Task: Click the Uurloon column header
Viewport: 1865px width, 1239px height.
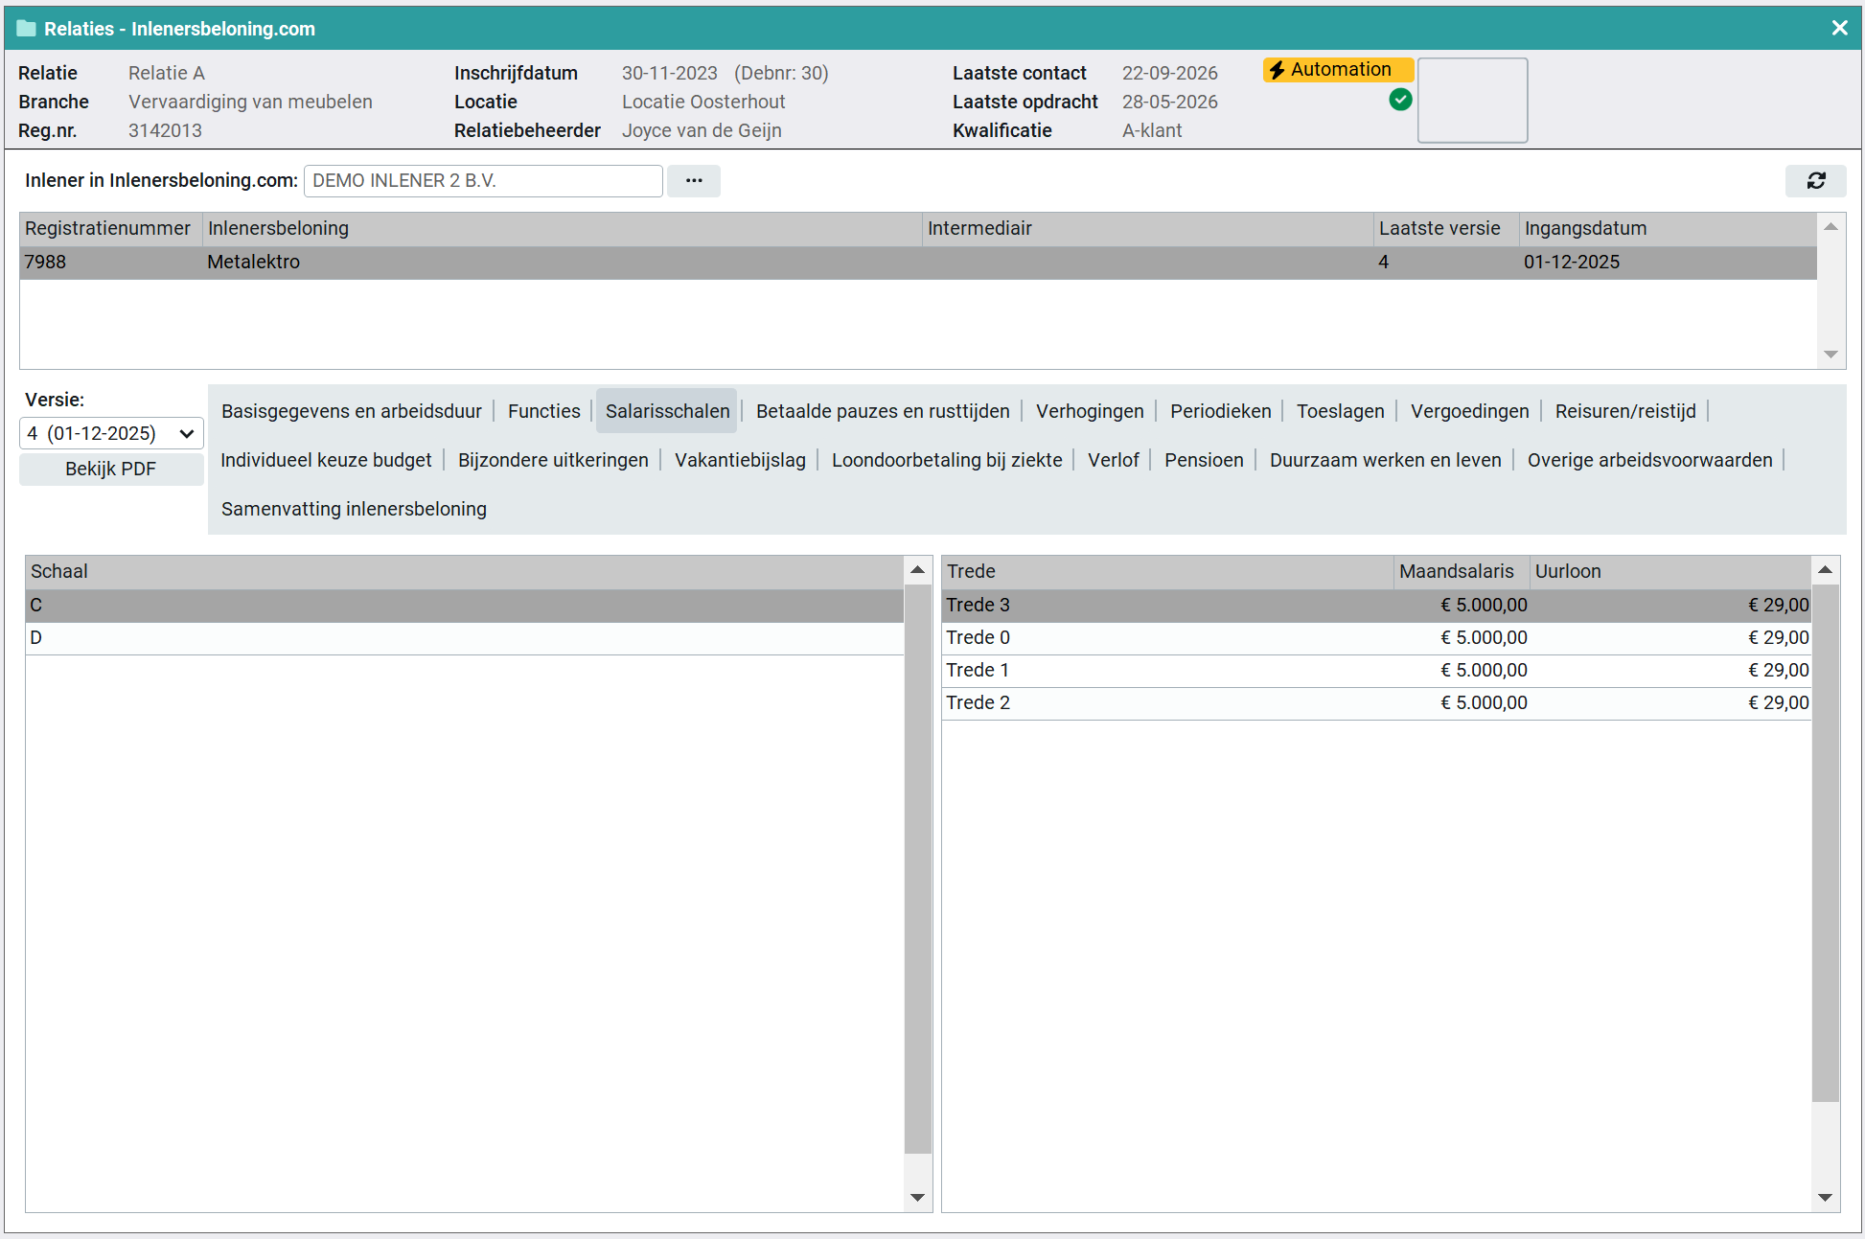Action: [1669, 571]
